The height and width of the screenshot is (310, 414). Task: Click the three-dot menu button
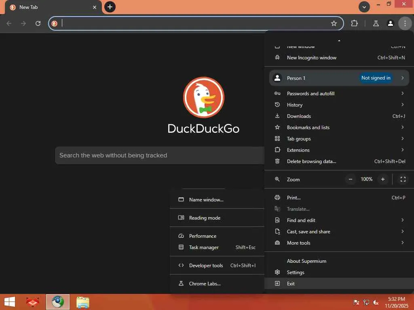click(405, 23)
